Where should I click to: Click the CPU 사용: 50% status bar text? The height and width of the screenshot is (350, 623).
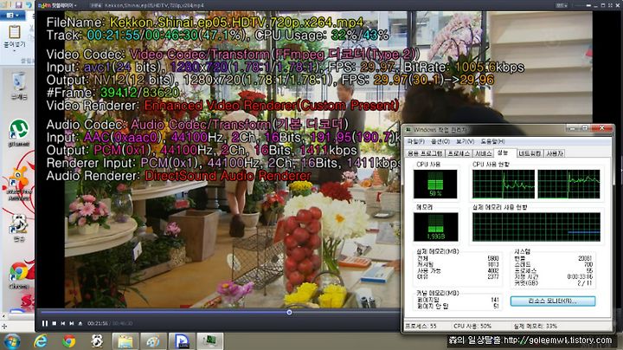[x=472, y=326]
